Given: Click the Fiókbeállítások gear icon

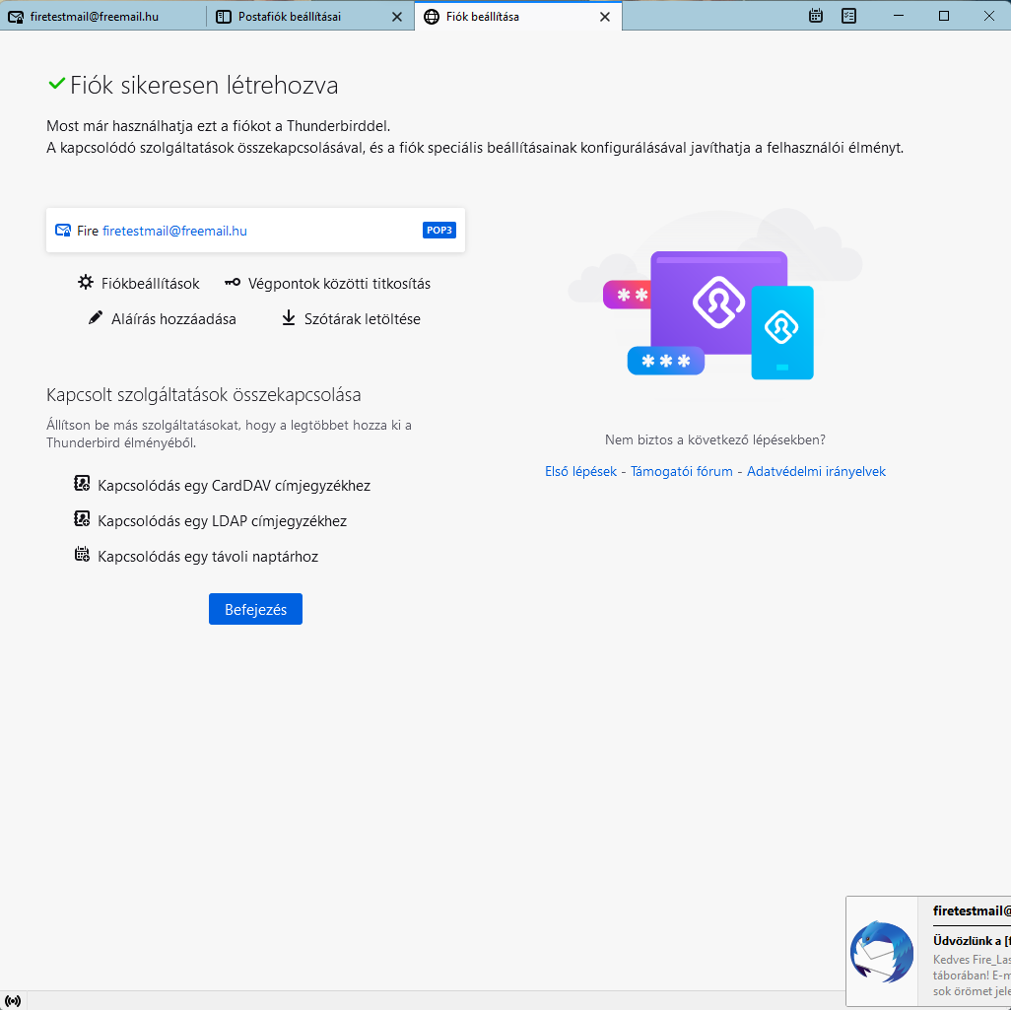Looking at the screenshot, I should click(85, 283).
